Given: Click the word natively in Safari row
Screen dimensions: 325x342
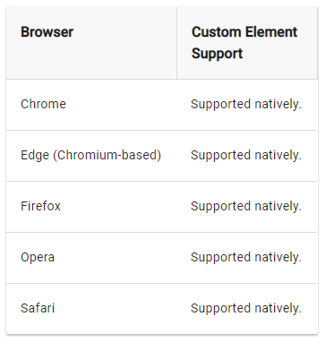Looking at the screenshot, I should (278, 309).
